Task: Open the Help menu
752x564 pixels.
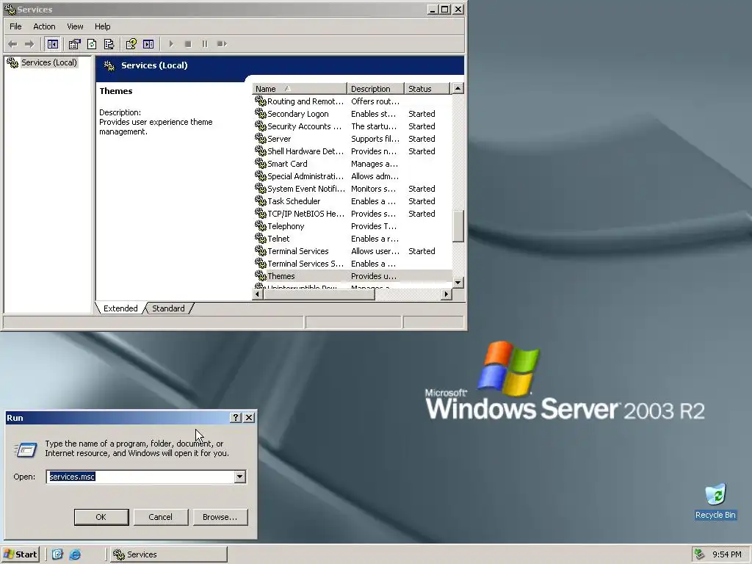Action: coord(102,26)
